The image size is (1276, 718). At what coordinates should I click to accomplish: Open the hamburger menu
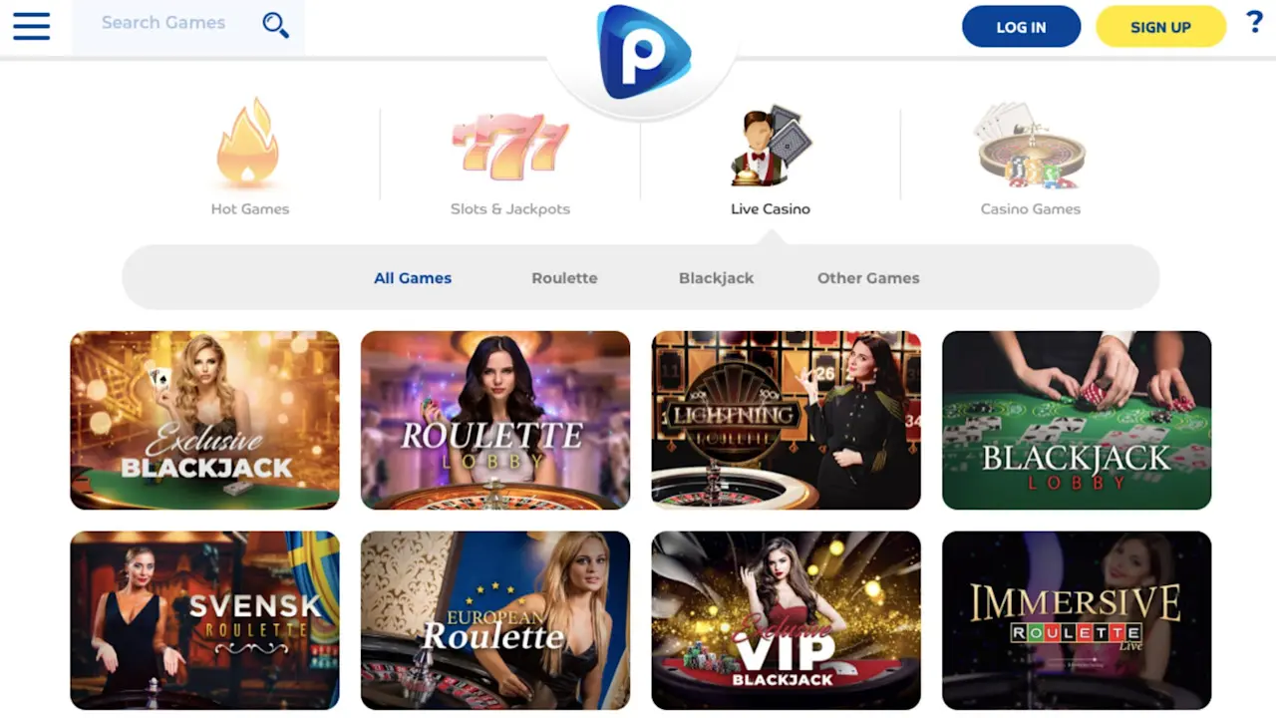[x=31, y=26]
